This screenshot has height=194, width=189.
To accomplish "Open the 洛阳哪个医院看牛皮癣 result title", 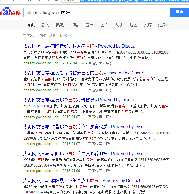I will pyautogui.click(x=86, y=154).
